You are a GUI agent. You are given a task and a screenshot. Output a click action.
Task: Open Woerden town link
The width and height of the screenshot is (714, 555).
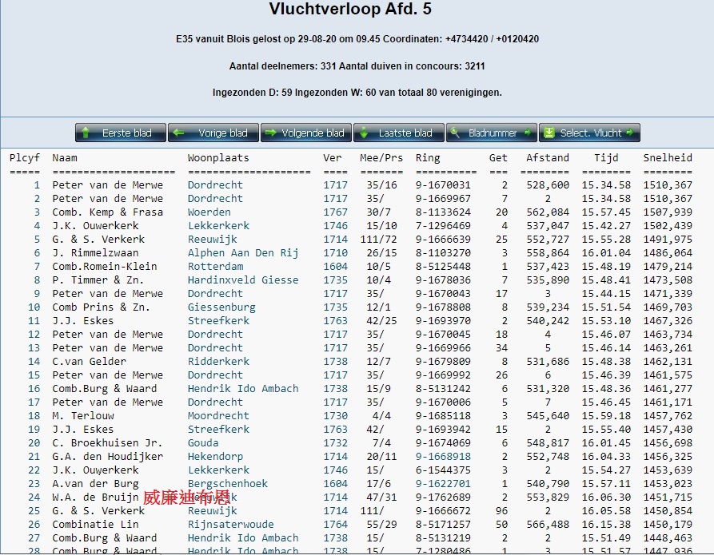pyautogui.click(x=209, y=212)
